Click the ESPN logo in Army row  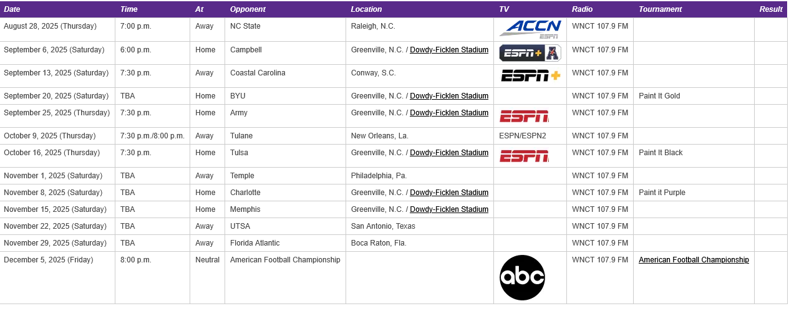(x=524, y=116)
